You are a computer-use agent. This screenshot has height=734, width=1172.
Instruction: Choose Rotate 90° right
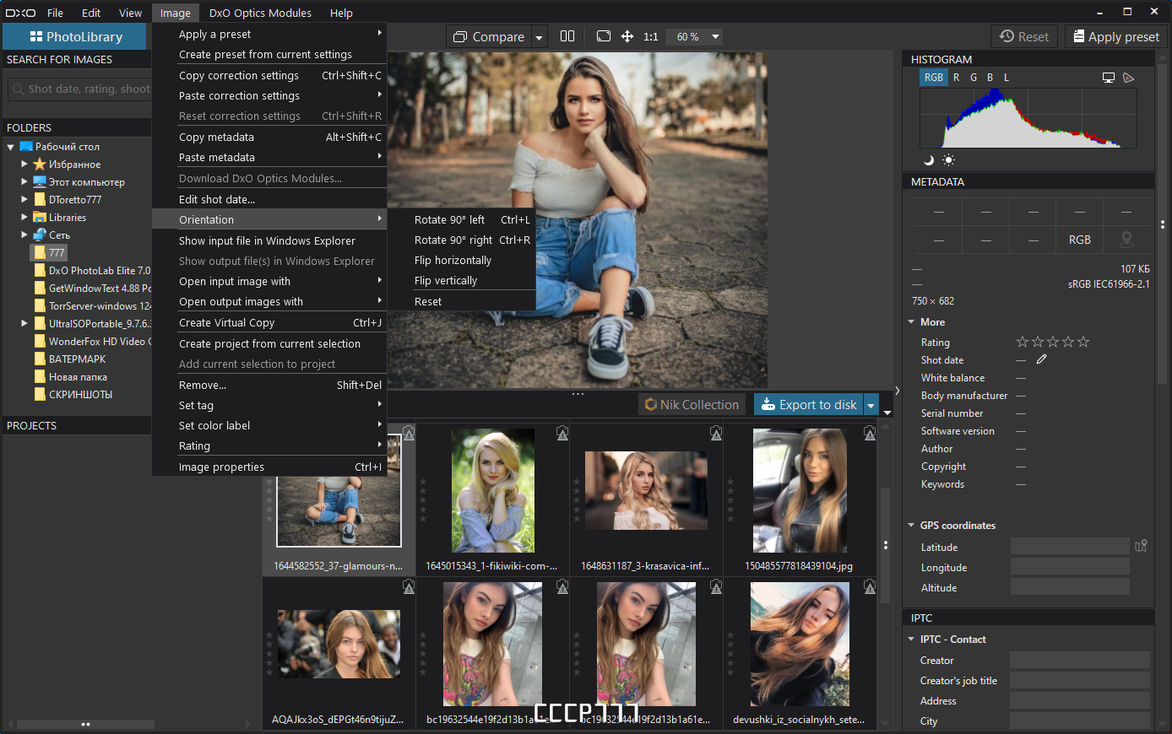(462, 240)
